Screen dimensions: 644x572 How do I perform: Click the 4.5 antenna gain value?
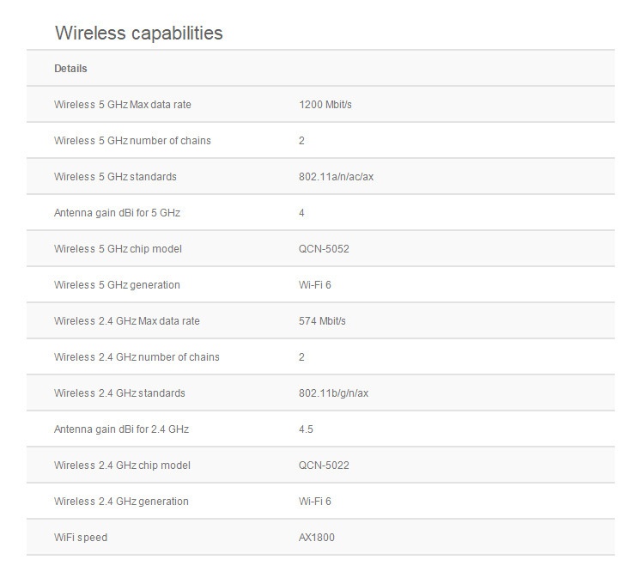pyautogui.click(x=306, y=429)
